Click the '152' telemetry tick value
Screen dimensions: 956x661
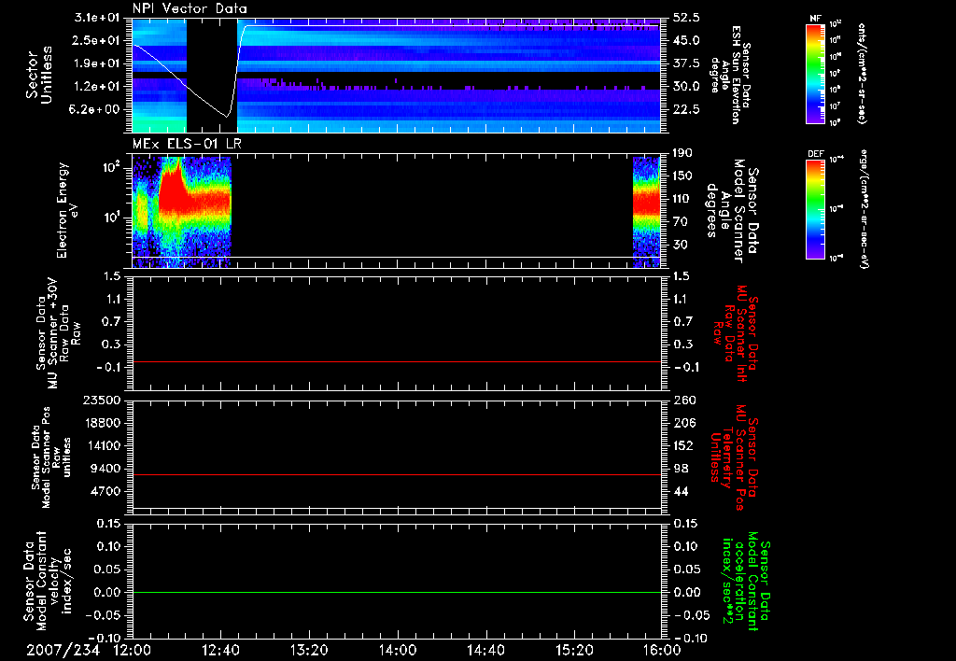(x=683, y=445)
